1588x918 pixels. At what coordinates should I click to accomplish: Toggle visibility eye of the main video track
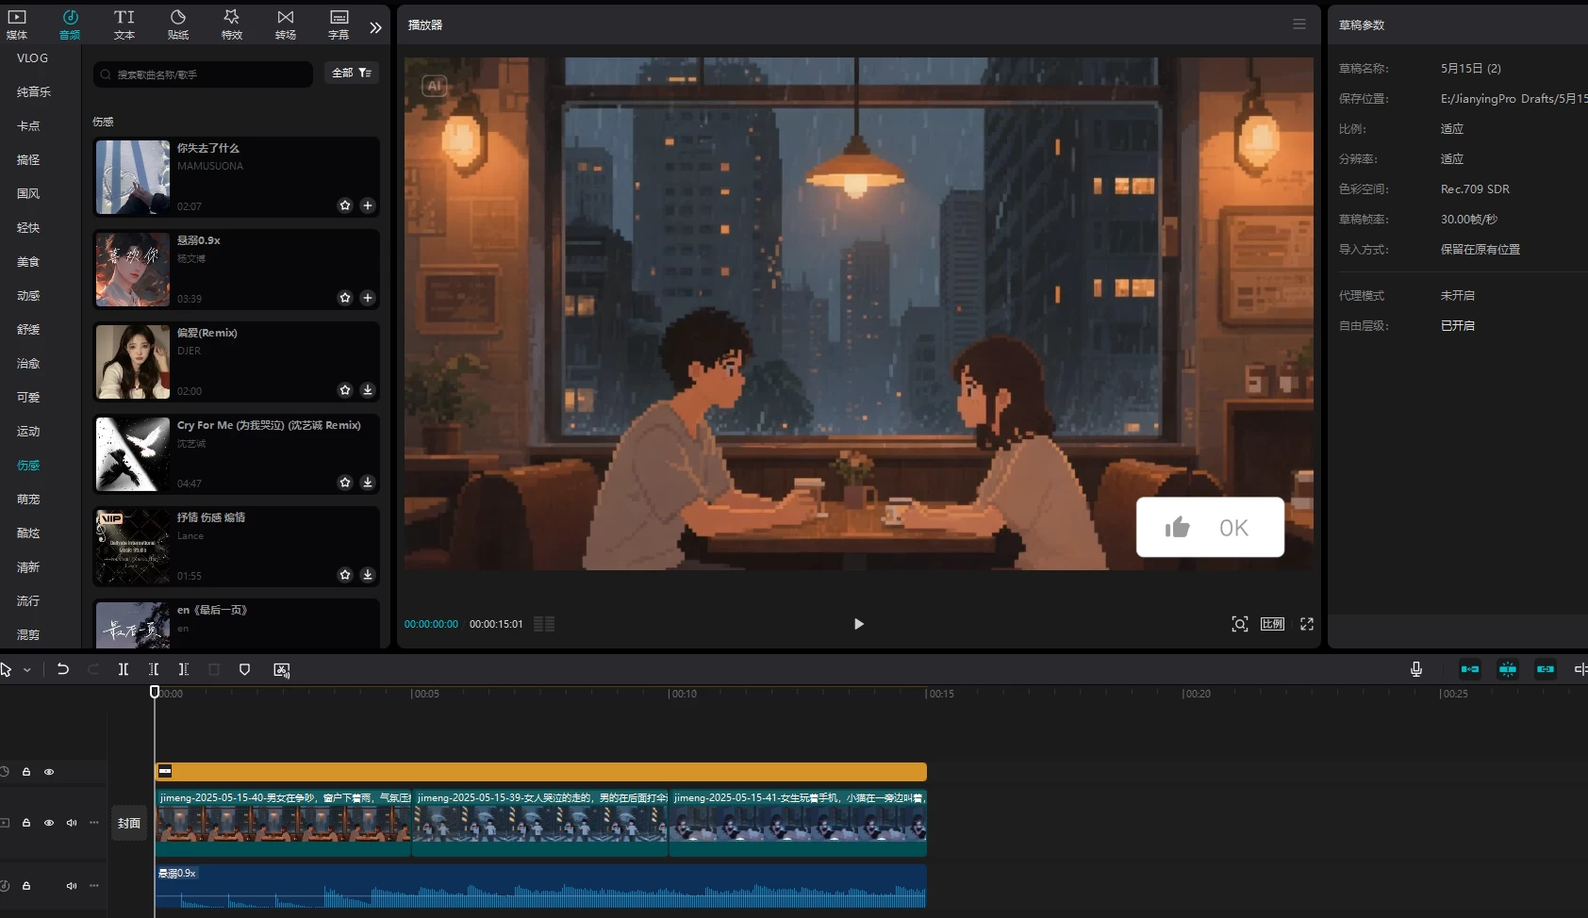point(49,823)
